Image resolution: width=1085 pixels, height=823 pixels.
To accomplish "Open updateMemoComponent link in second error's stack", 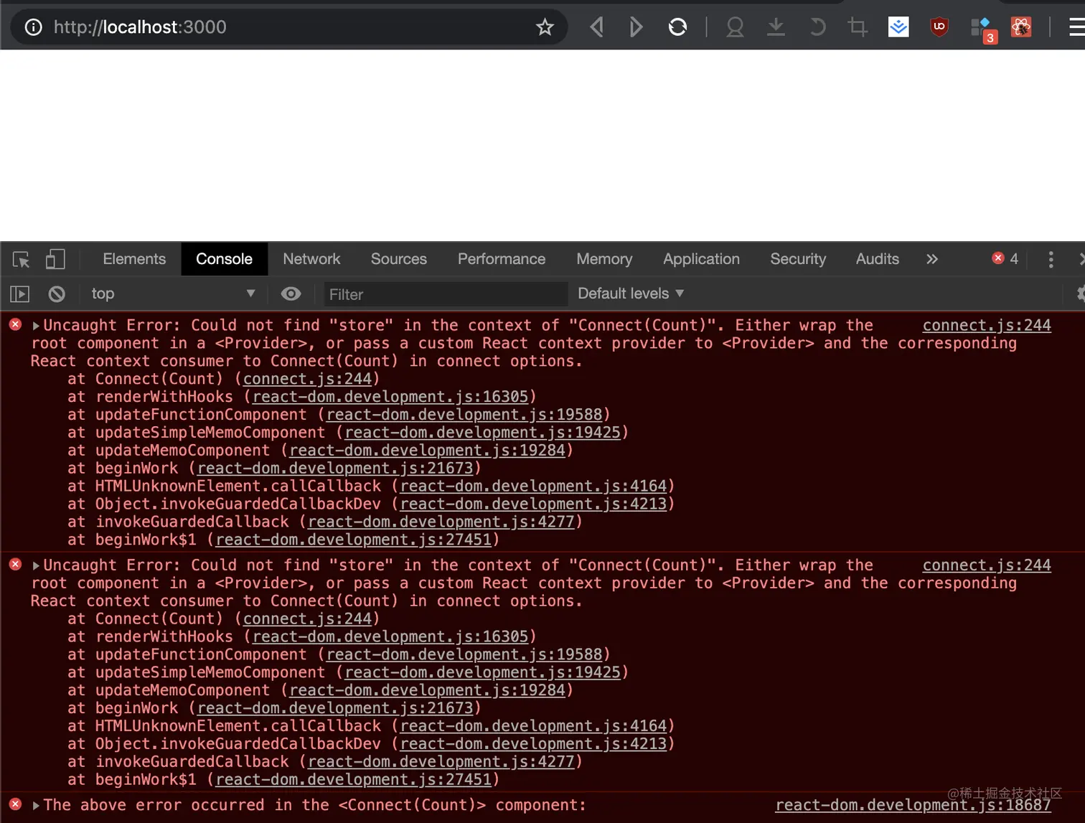I will click(428, 690).
